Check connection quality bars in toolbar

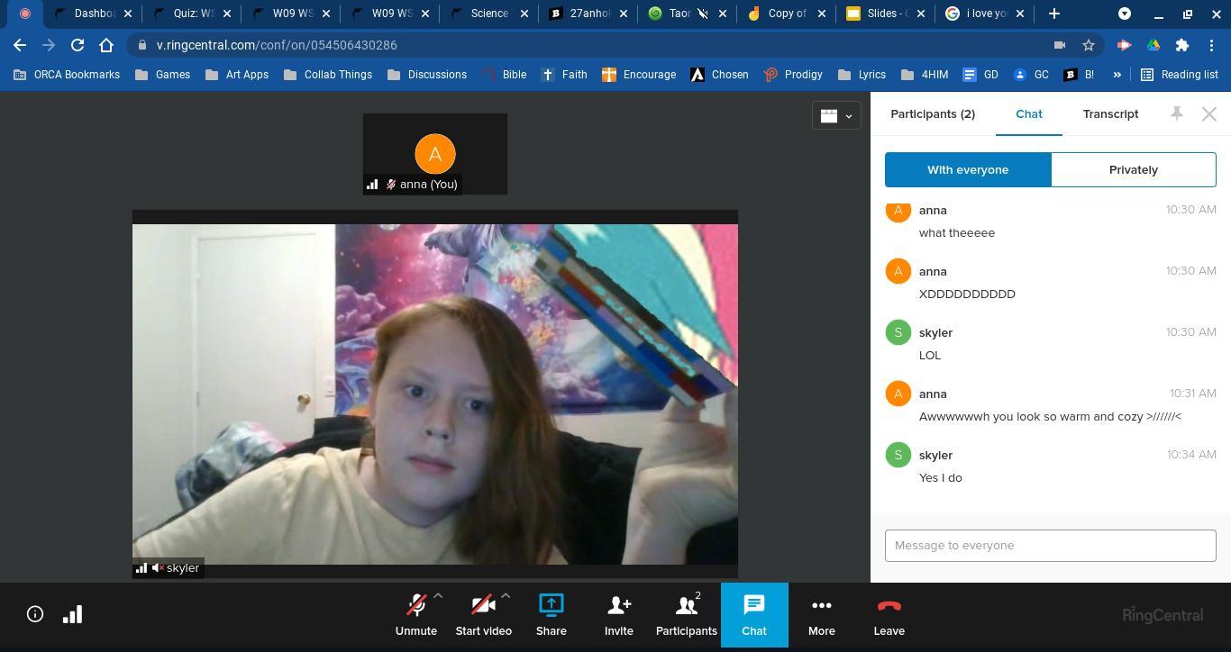[72, 614]
